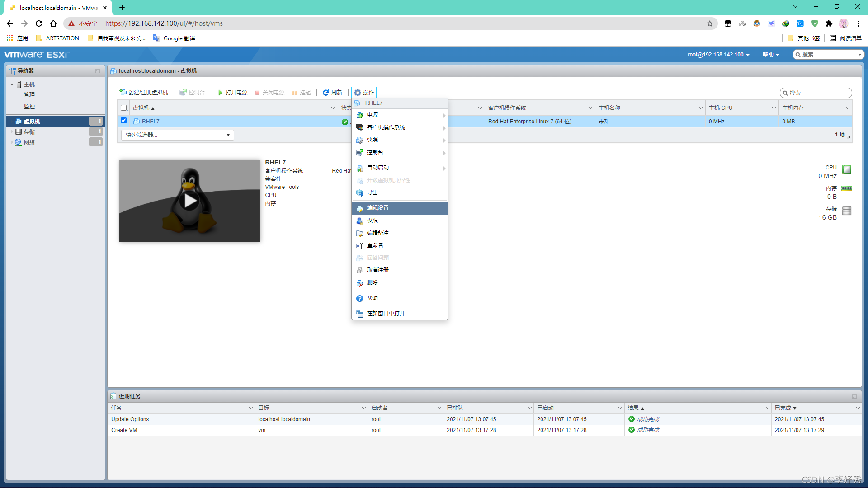Viewport: 868px width, 488px height.
Task: Reload the browser page
Action: pyautogui.click(x=39, y=23)
